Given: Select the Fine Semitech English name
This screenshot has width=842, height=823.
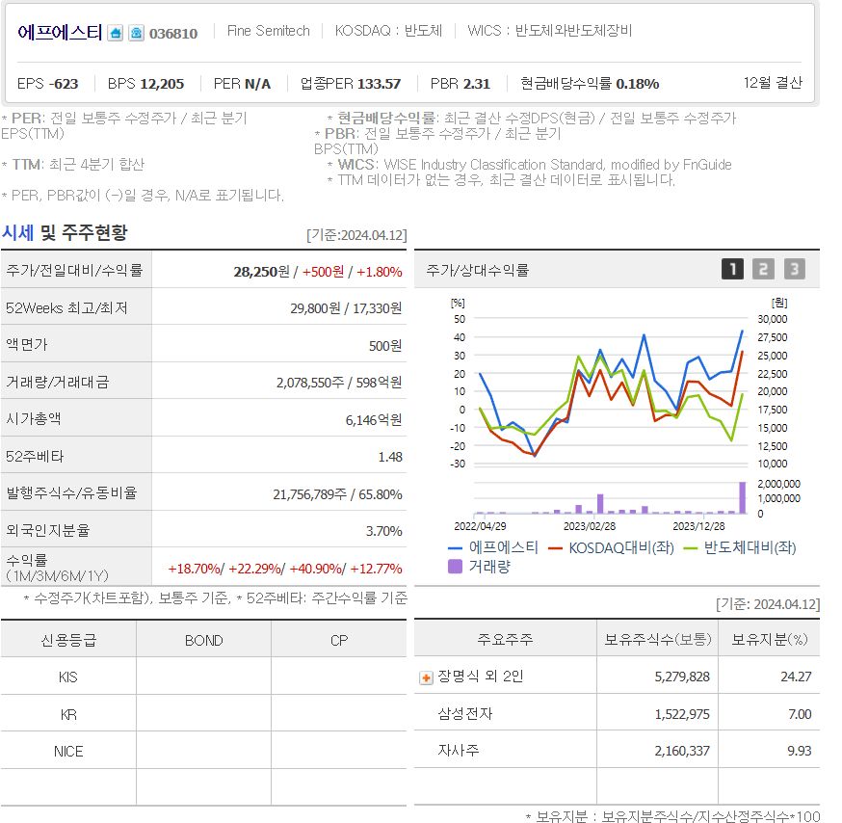Looking at the screenshot, I should pyautogui.click(x=269, y=31).
